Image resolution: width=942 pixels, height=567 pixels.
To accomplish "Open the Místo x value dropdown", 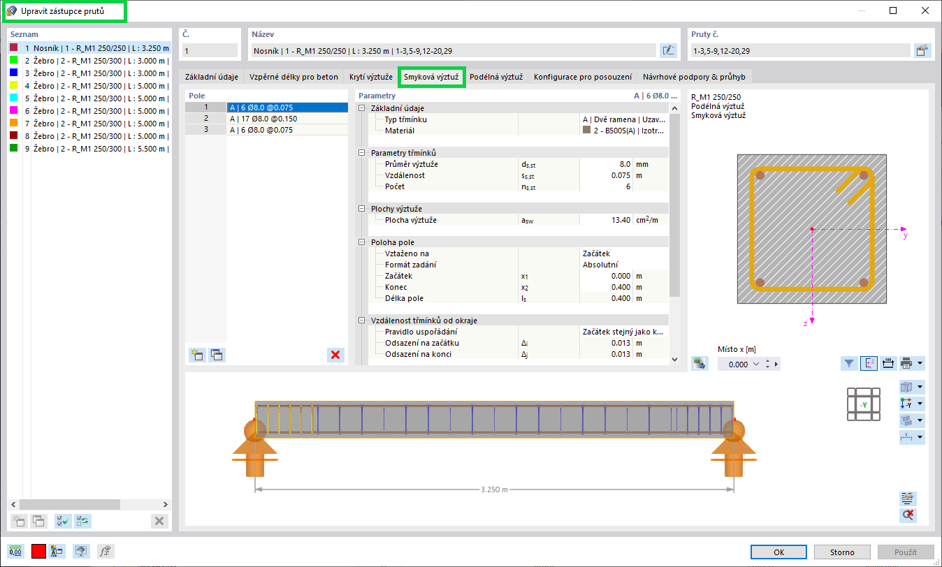I will click(757, 364).
